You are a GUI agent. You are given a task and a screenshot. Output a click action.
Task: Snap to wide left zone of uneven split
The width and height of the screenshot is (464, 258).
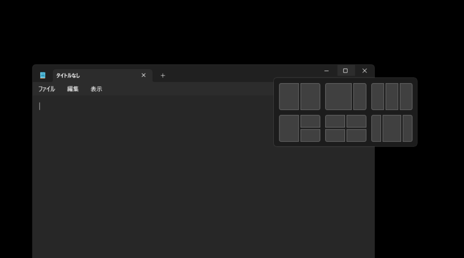[338, 97]
